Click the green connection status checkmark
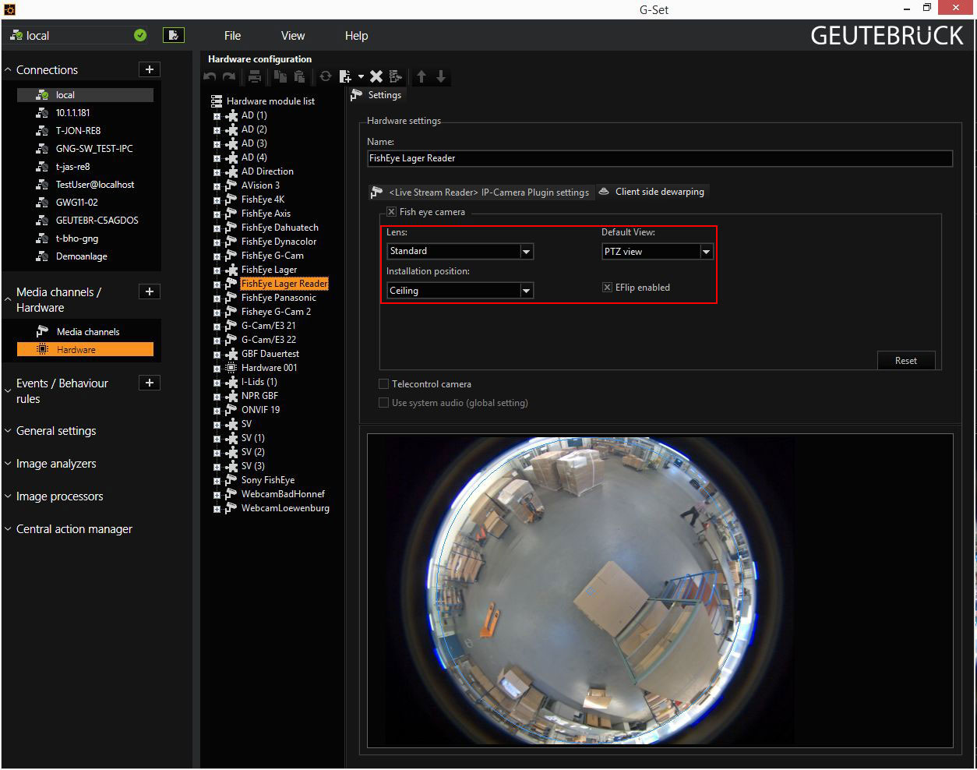 140,35
